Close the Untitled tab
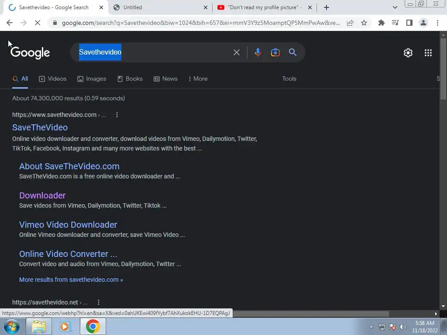The height and width of the screenshot is (335, 447). point(206,8)
